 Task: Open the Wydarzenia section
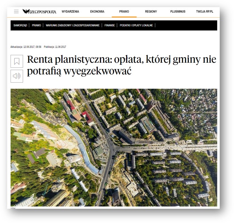point(70,12)
